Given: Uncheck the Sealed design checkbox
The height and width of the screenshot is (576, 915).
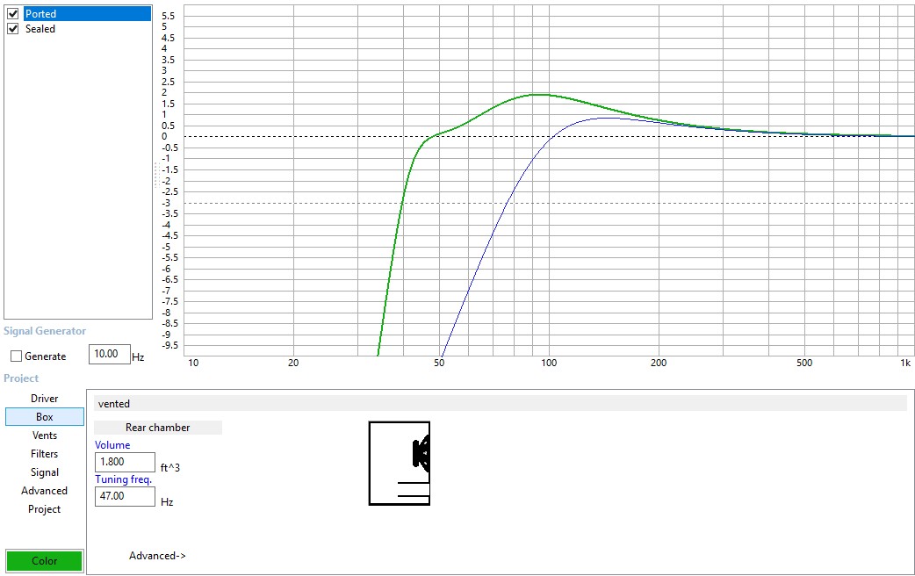Looking at the screenshot, I should [13, 29].
